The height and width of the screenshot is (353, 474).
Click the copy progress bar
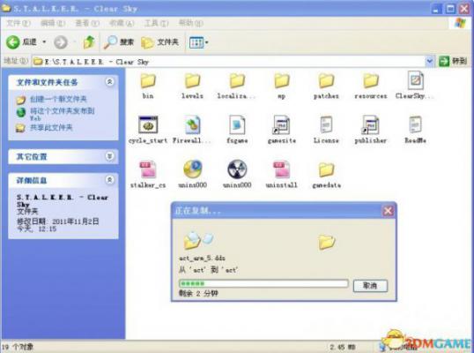pos(263,283)
